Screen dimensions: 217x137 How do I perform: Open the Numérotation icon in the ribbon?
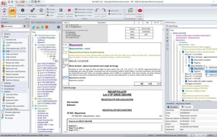(x=130, y=10)
